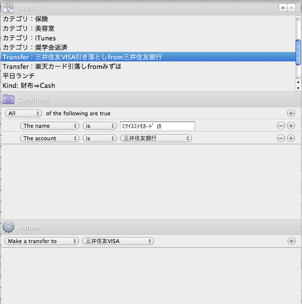Open the 三井住友VISA target dropdown
This screenshot has height=304, width=302.
coord(118,241)
